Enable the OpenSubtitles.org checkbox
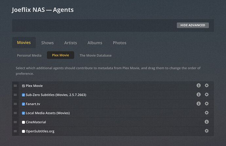The width and height of the screenshot is (226, 146). click(24, 131)
